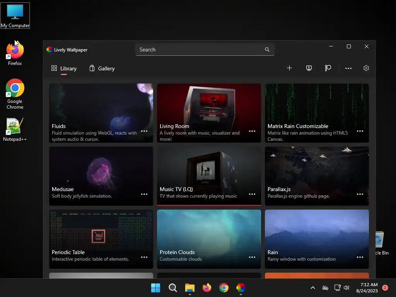
Task: Select Notepad++ desktop shortcut
Action: pyautogui.click(x=15, y=130)
